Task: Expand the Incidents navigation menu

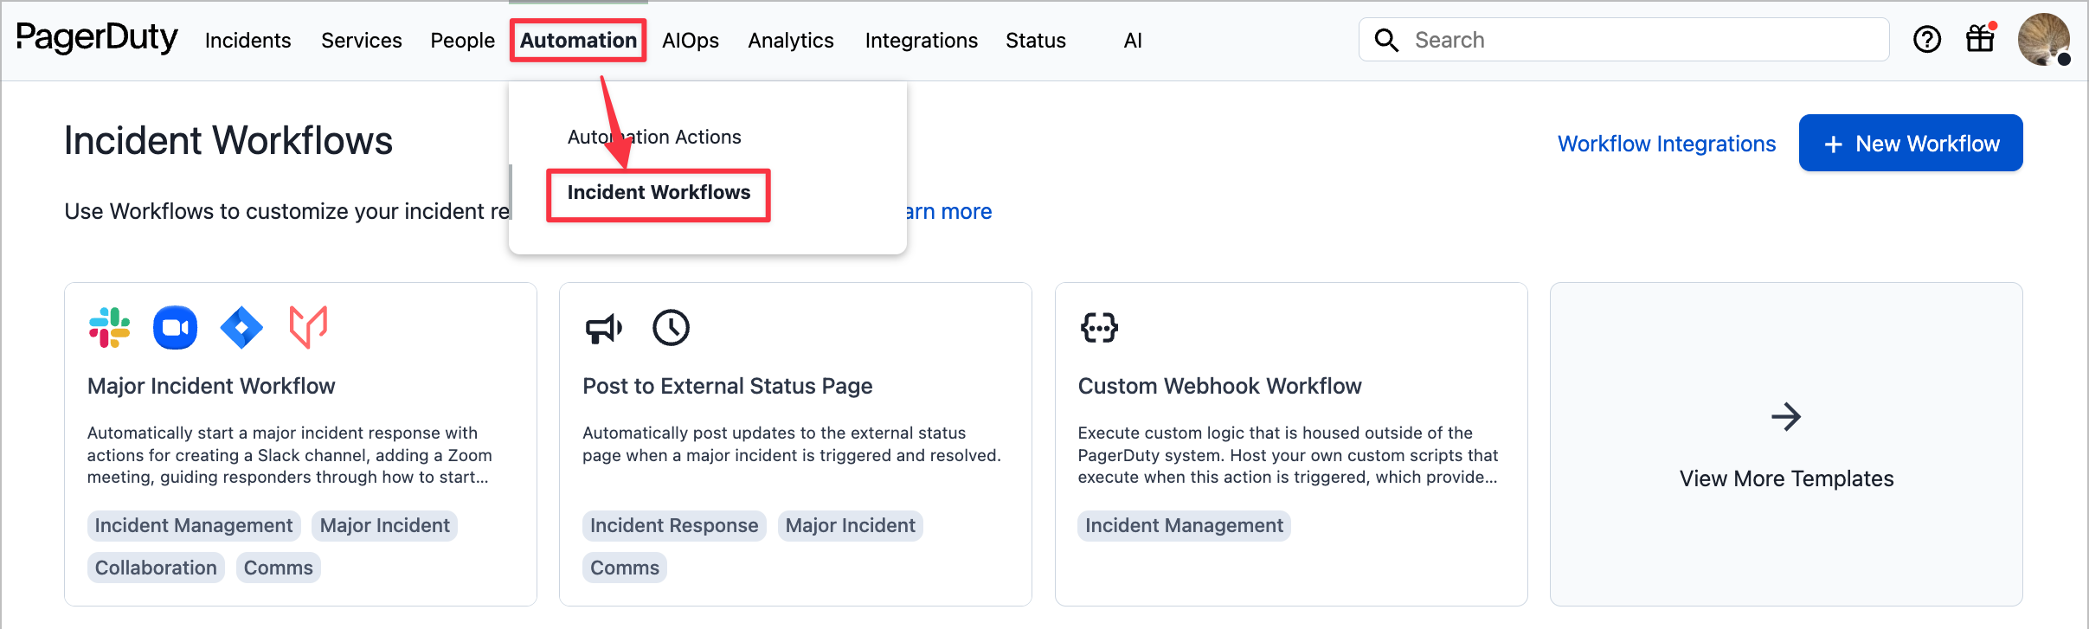Action: point(247,41)
